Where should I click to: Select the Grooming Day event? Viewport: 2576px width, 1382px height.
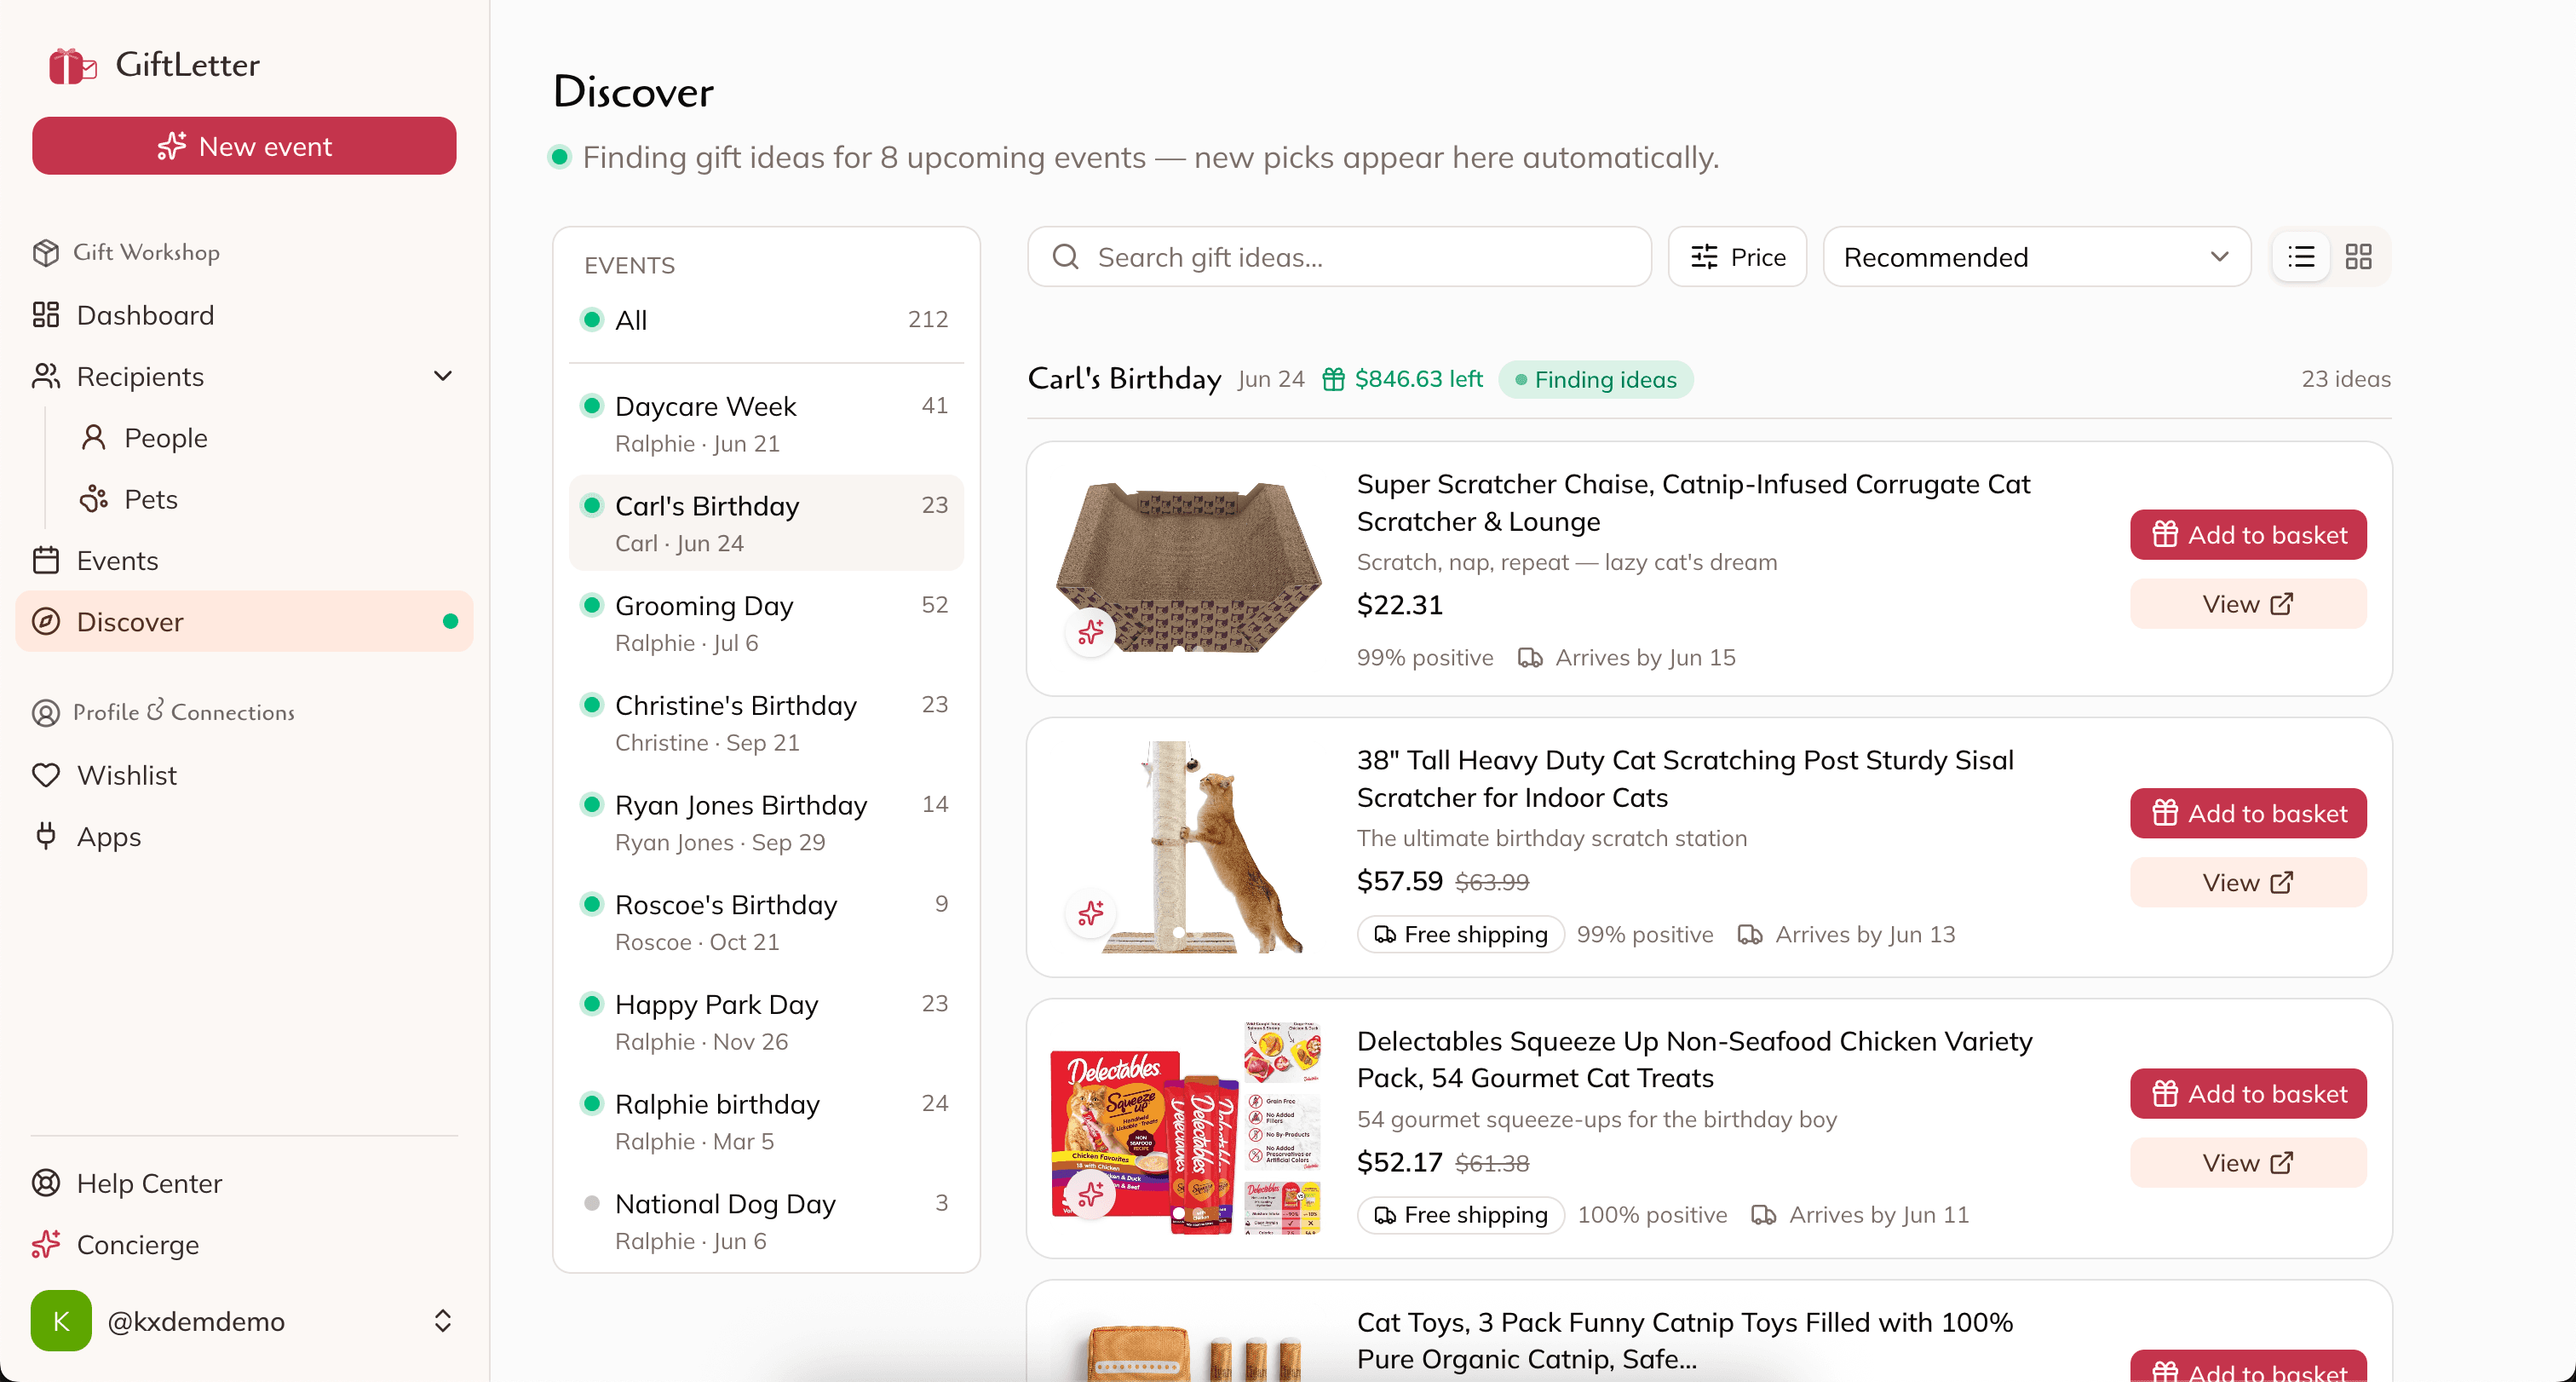766,623
